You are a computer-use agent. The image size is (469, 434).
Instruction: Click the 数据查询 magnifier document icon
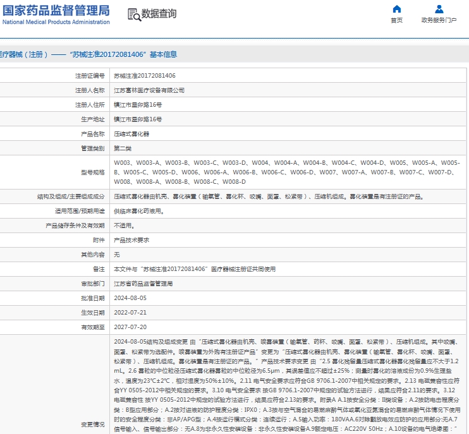(x=134, y=15)
